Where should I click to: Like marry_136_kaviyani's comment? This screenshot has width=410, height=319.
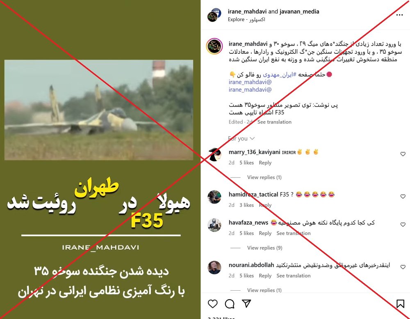coord(403,154)
